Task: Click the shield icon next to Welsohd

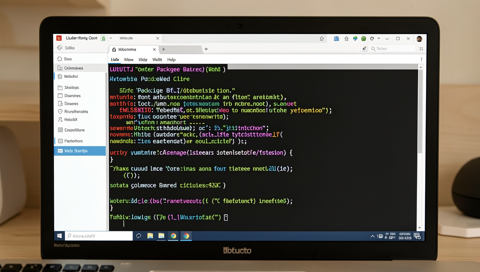Action: click(60, 76)
